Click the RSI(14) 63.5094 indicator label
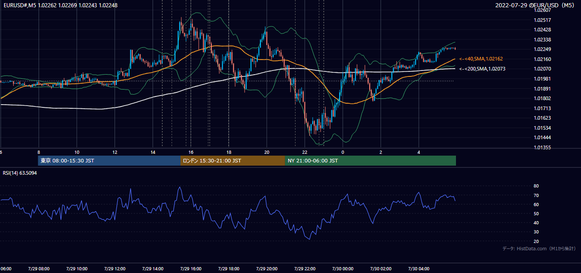This screenshot has height=273, width=581. 20,173
